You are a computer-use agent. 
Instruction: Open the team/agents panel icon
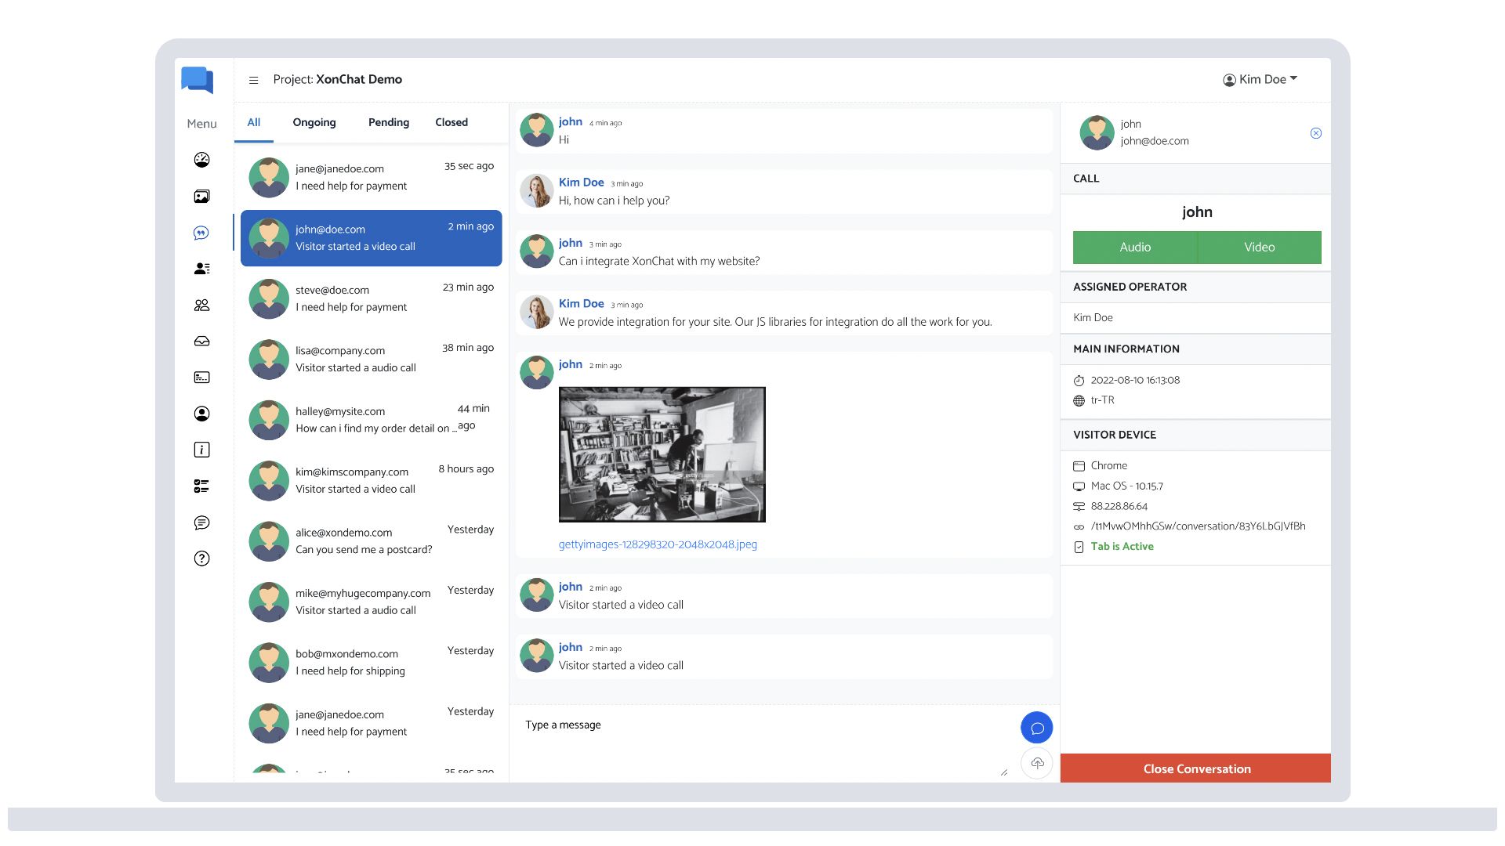point(201,305)
